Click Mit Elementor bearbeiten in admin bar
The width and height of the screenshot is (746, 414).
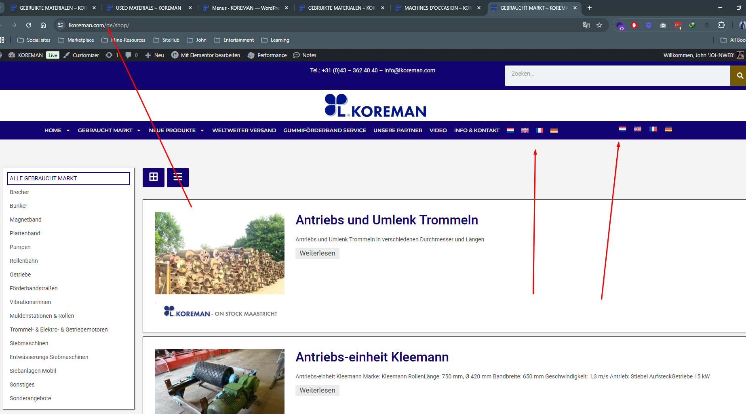pyautogui.click(x=206, y=55)
